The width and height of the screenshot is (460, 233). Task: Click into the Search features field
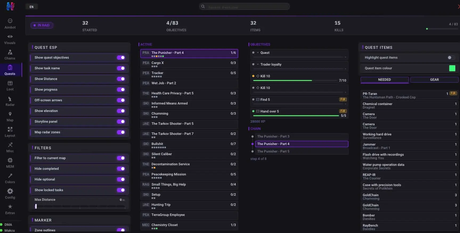coord(245,7)
